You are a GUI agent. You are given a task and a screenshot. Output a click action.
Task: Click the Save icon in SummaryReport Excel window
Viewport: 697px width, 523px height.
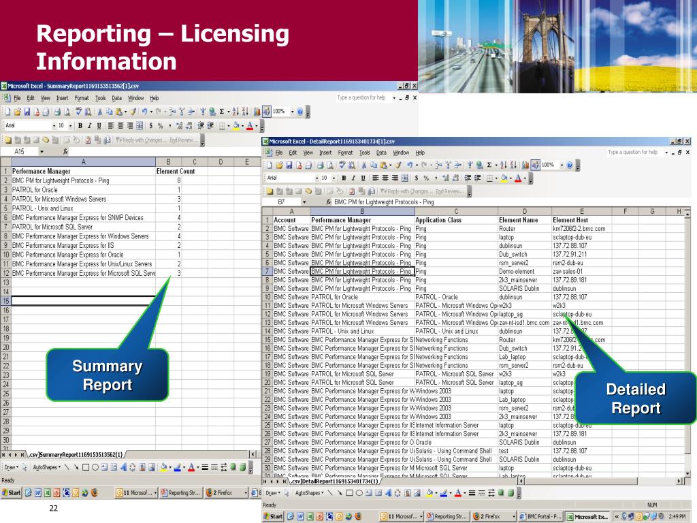coord(27,112)
